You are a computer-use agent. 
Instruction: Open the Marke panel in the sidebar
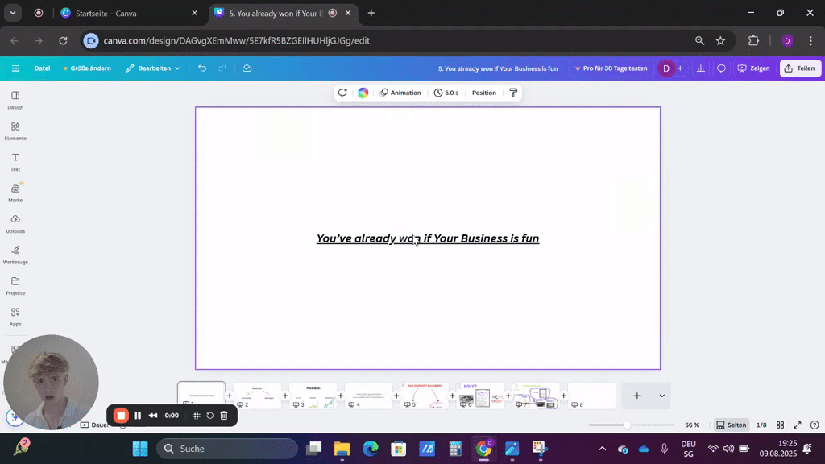click(x=15, y=193)
